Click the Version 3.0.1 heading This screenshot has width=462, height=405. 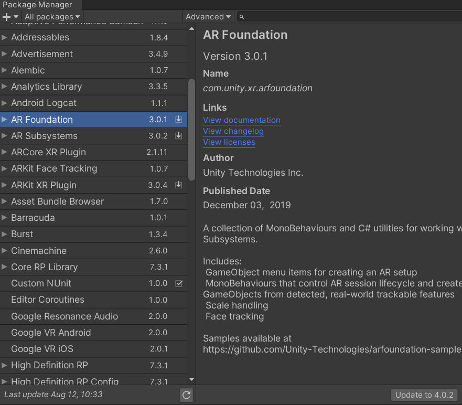point(235,56)
